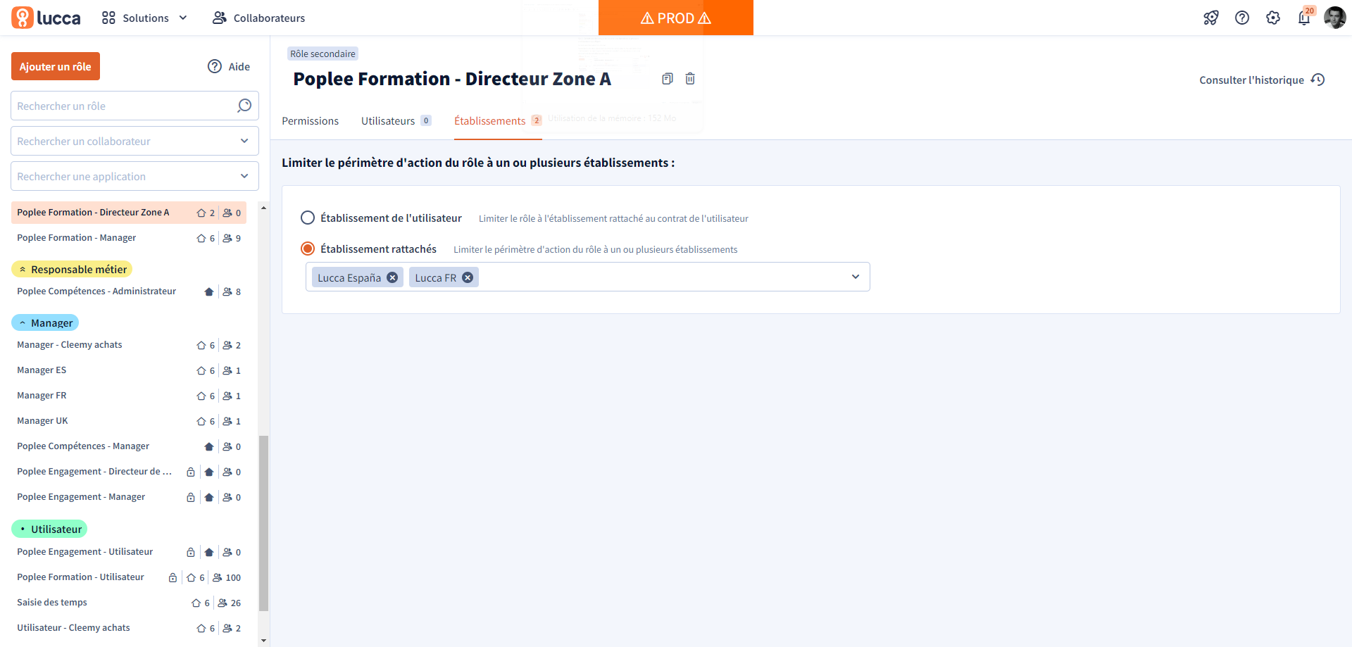1352x647 pixels.
Task: Click the search magnifier in role search
Action: [x=244, y=106]
